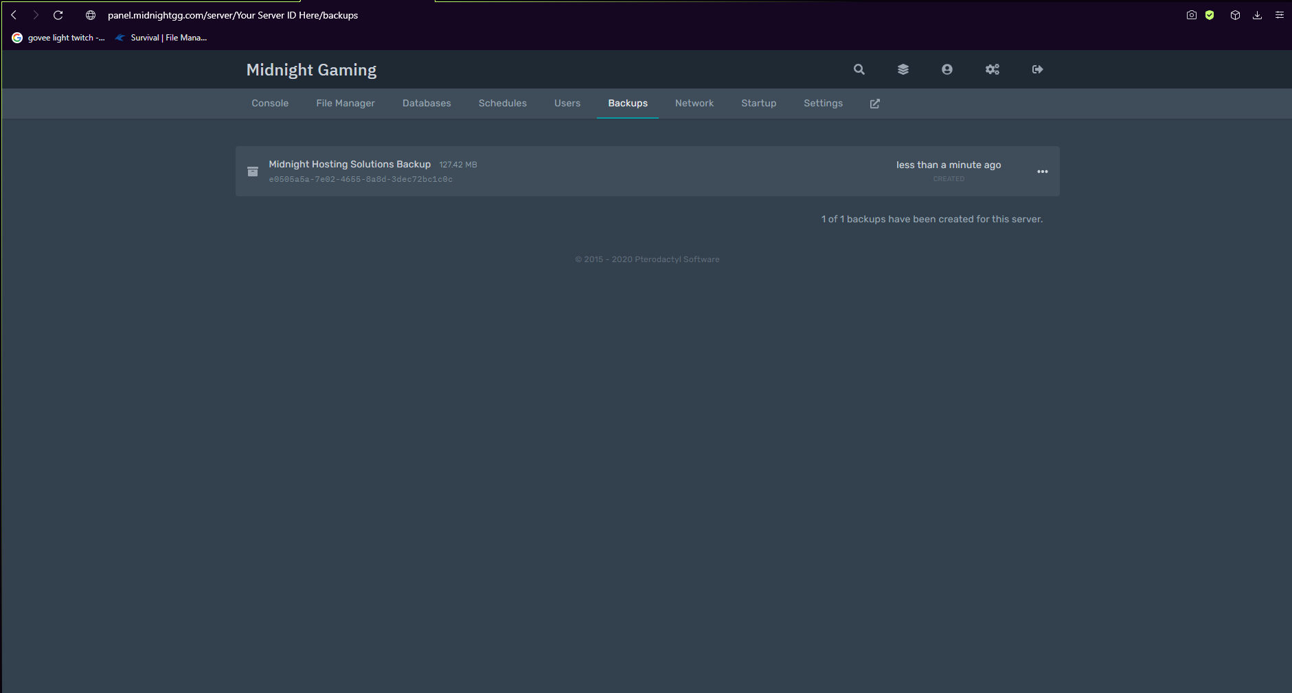Open the Startup tab
Viewport: 1292px width, 693px height.
click(759, 104)
